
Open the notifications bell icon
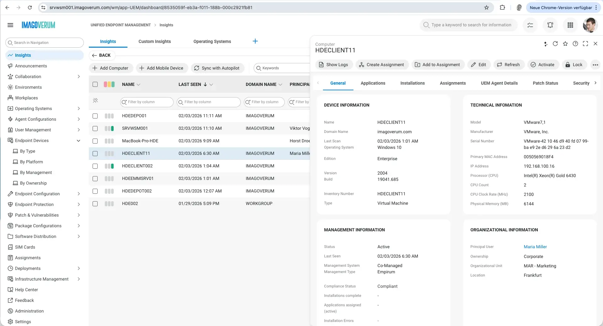550,25
